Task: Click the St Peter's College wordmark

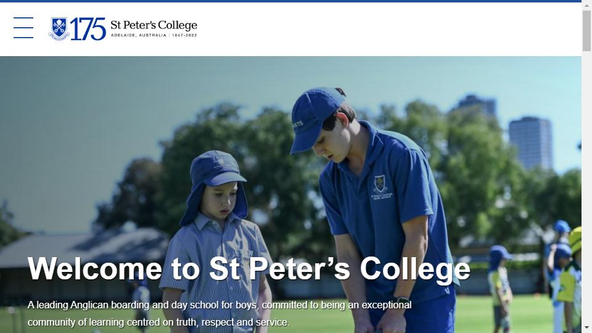Action: click(x=154, y=25)
